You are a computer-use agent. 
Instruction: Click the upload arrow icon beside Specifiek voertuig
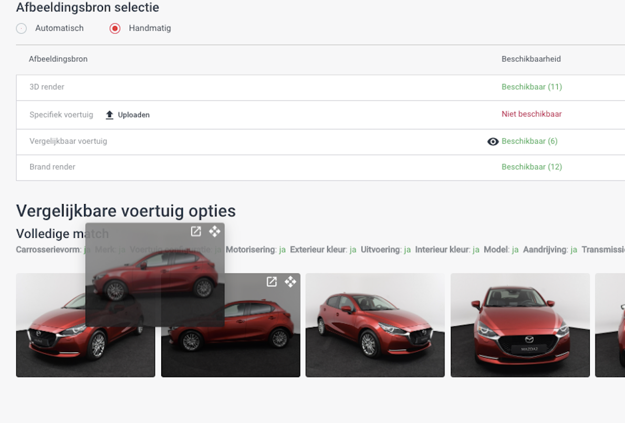(109, 115)
